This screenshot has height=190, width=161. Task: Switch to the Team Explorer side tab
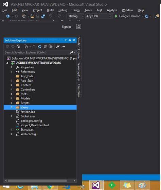[x=79, y=72]
